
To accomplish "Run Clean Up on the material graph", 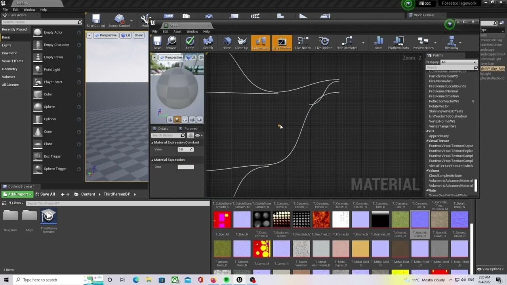I will [242, 42].
